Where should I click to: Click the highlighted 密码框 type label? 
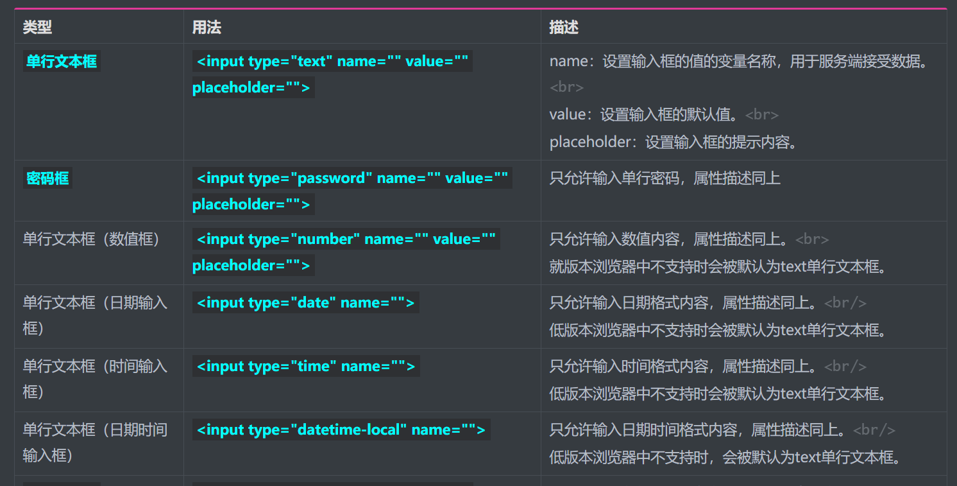[47, 178]
